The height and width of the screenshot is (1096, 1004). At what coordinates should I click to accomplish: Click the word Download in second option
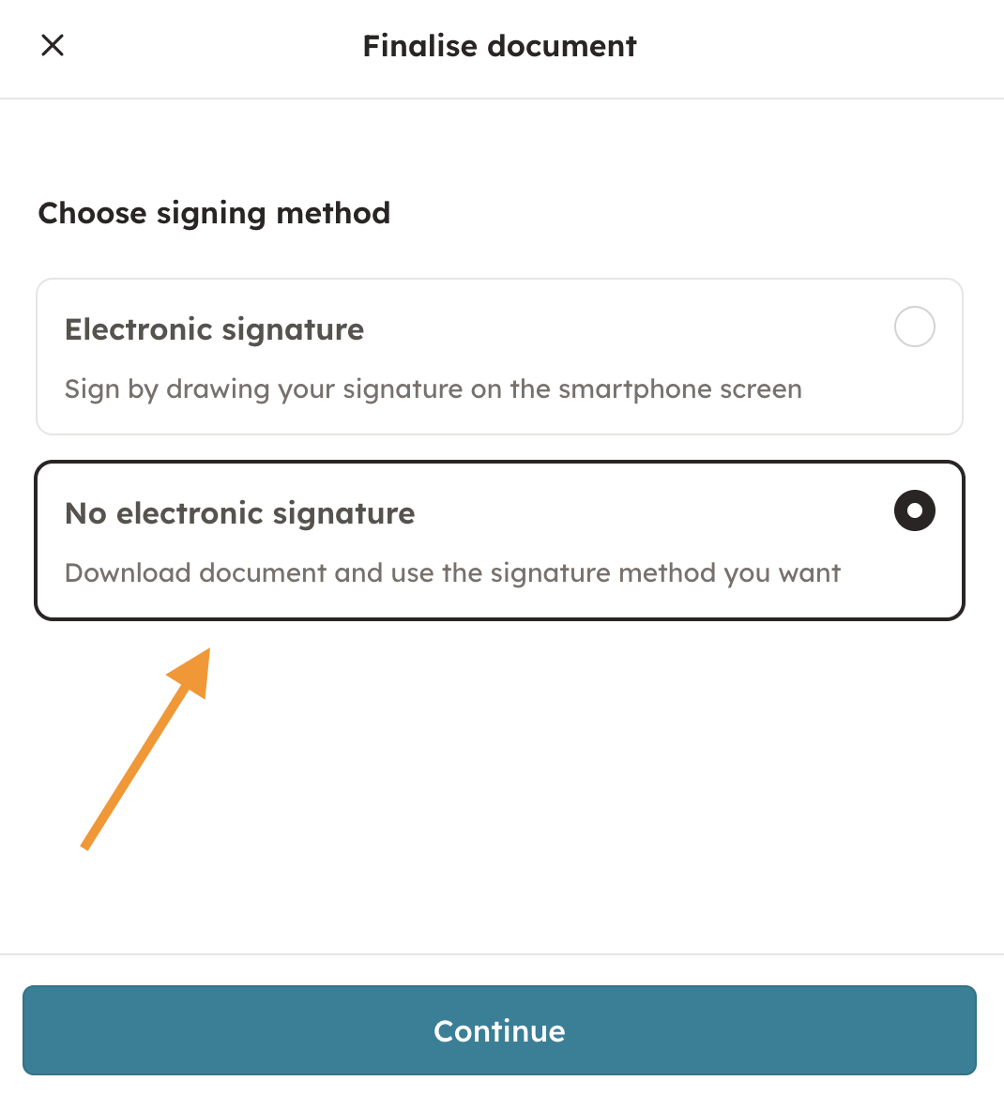pyautogui.click(x=128, y=572)
